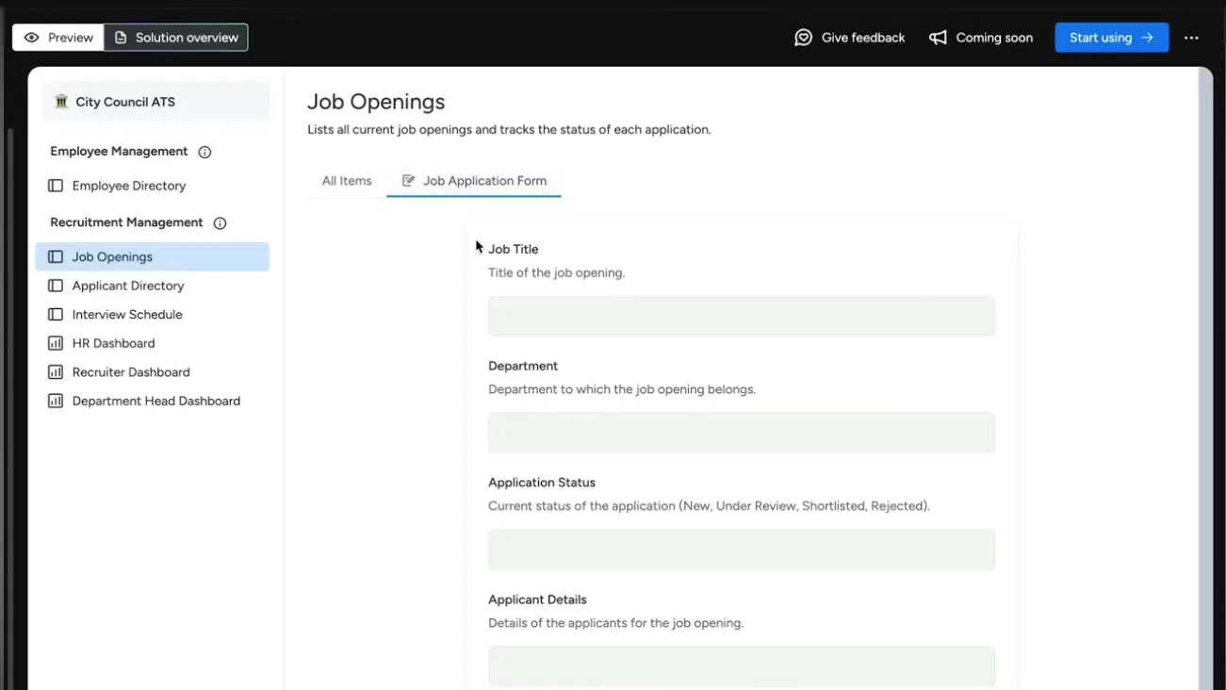The height and width of the screenshot is (690, 1226).
Task: Select the Job Application Form tab
Action: coord(485,180)
